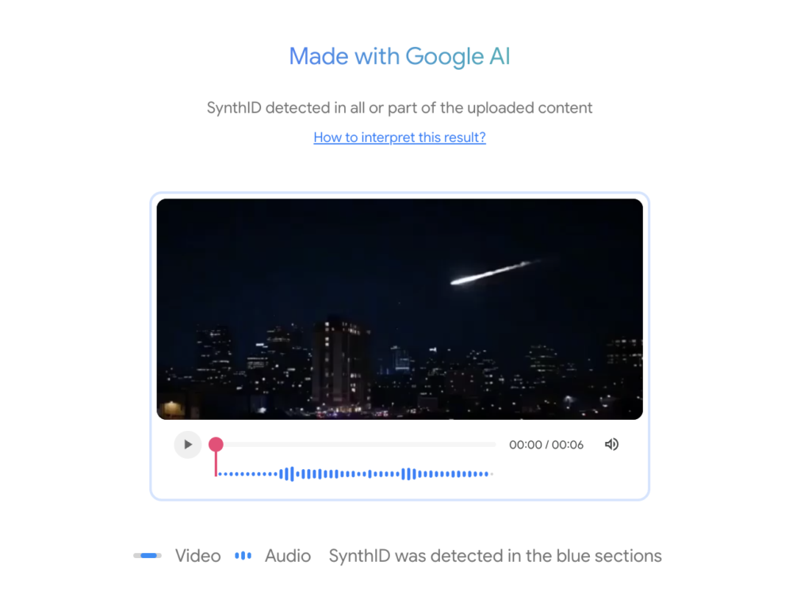
Task: Click the 'Made with Google AI' heading
Action: [x=400, y=56]
